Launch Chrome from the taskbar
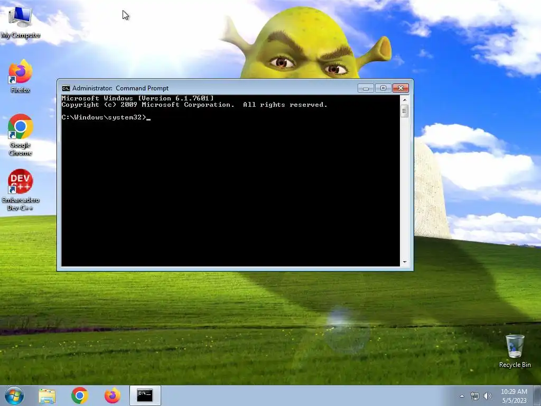This screenshot has height=406, width=541. 80,395
